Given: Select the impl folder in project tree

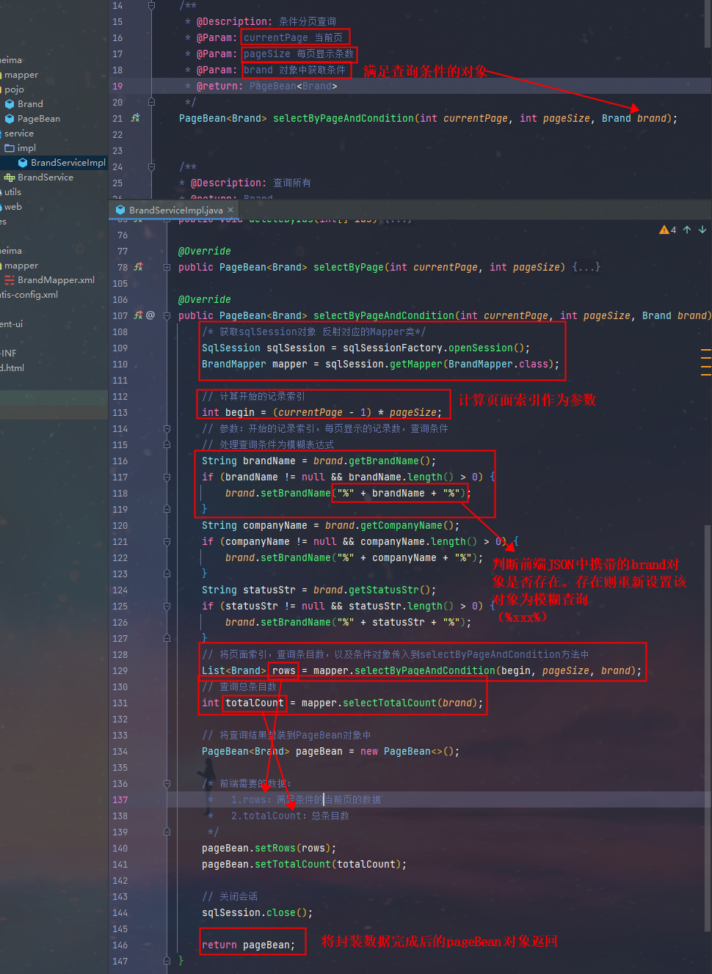Looking at the screenshot, I should tap(26, 147).
